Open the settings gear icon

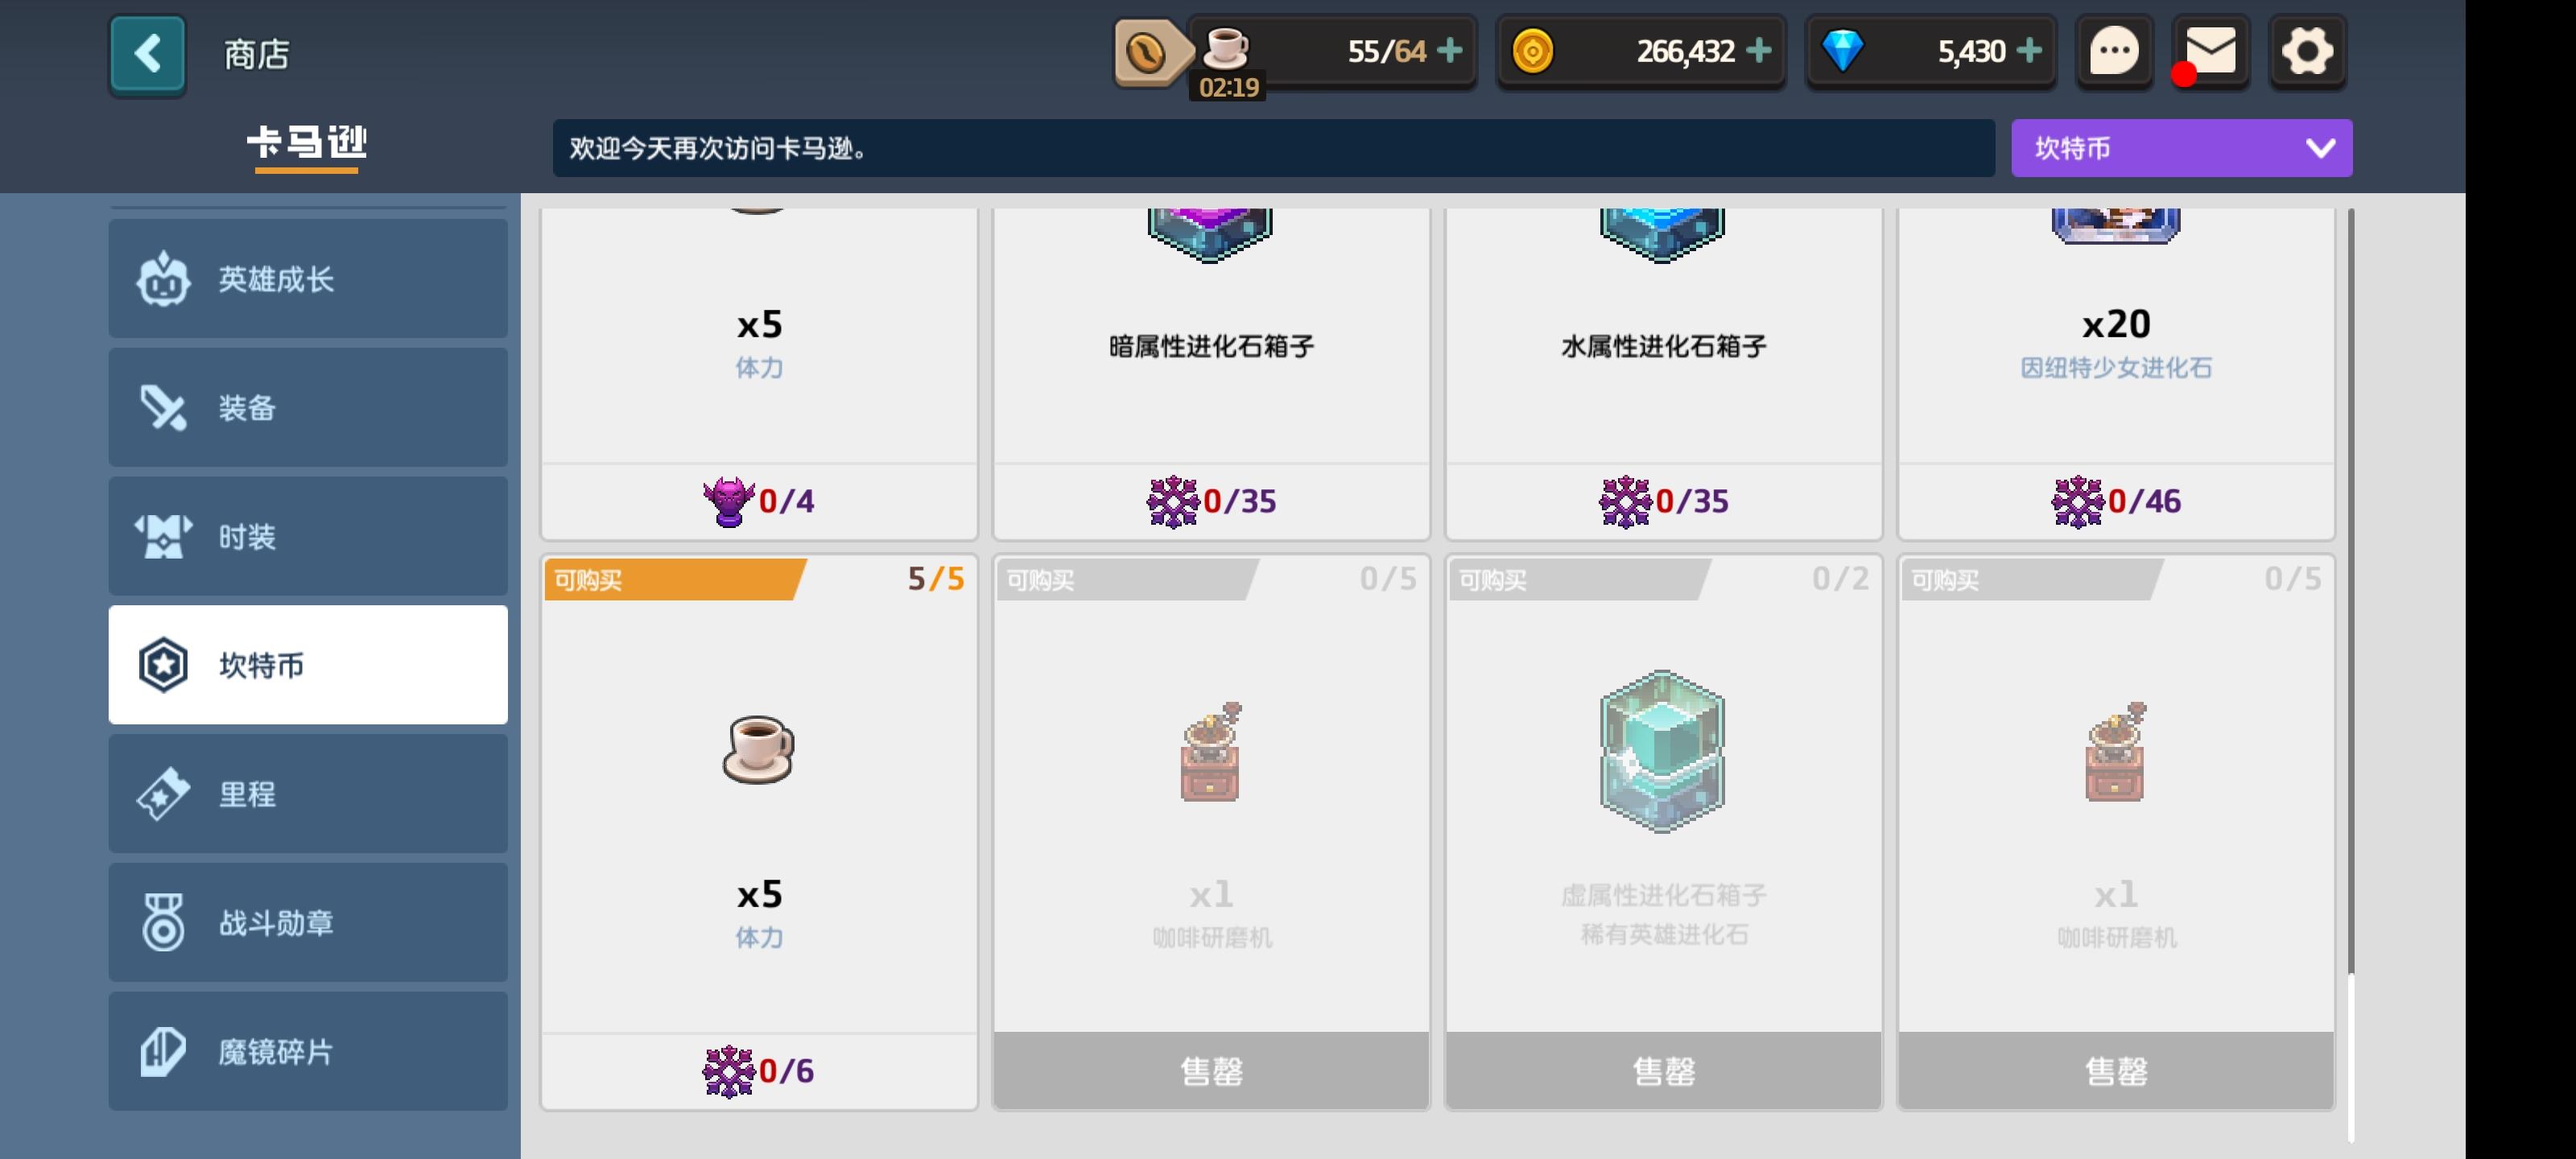tap(2307, 52)
